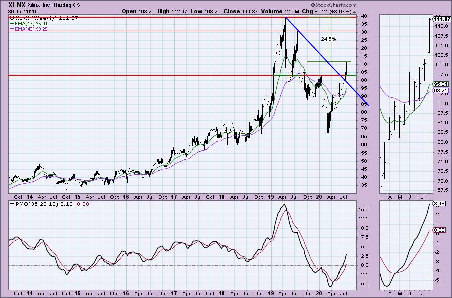Viewport: 452px width, 298px height.
Task: Click the 102.5 label on the mini chart axis
Action: (441, 55)
